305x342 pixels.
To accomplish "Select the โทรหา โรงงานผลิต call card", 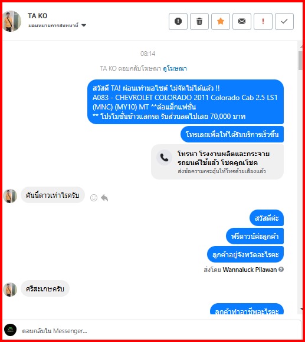I will [217, 162].
